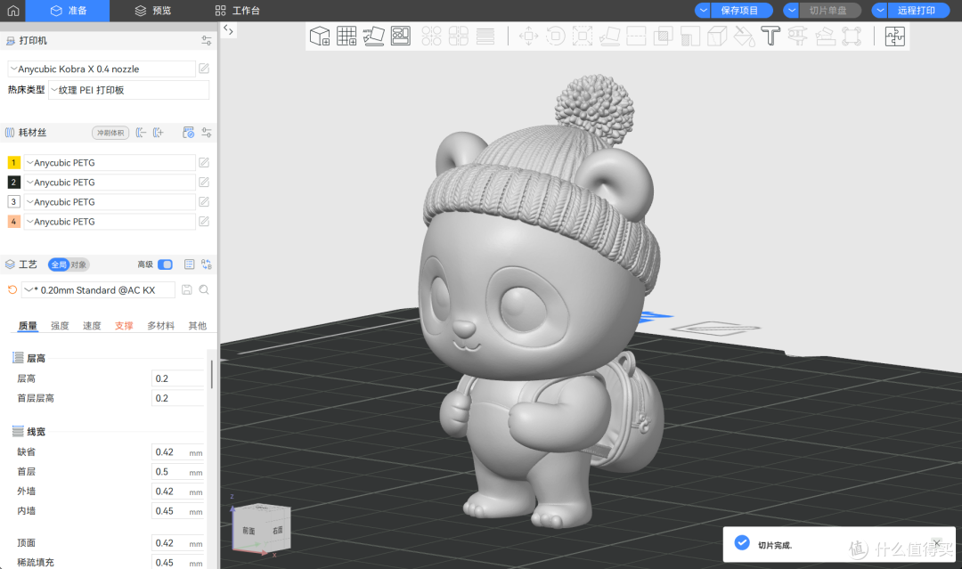This screenshot has width=962, height=569.
Task: Click the sync filament list icon
Action: click(188, 133)
